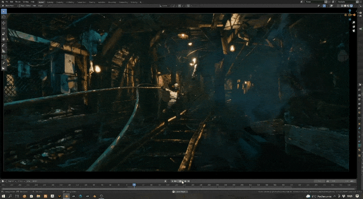Viewport: 363px width, 199px height.
Task: Open the Blender logo app menu
Action: [x=2, y=2]
